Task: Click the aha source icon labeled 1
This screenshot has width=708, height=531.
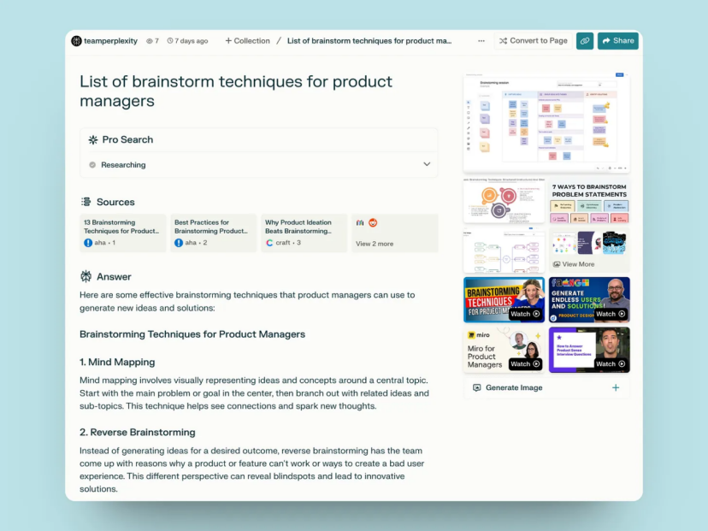Action: click(x=88, y=243)
